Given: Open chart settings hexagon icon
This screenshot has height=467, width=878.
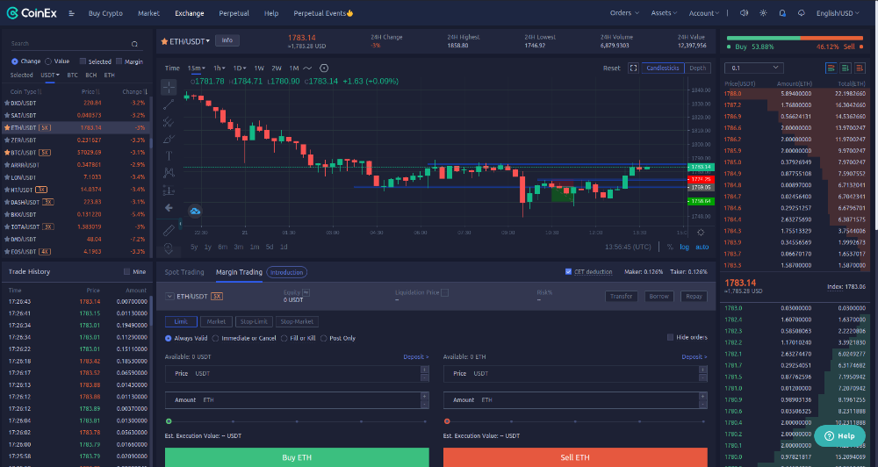Looking at the screenshot, I should [324, 68].
